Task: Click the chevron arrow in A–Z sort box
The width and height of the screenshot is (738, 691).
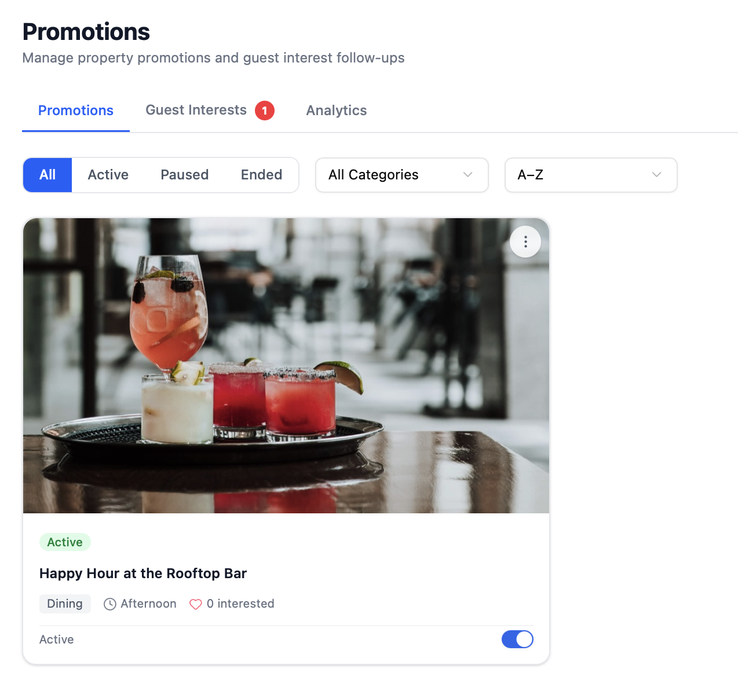Action: point(656,175)
